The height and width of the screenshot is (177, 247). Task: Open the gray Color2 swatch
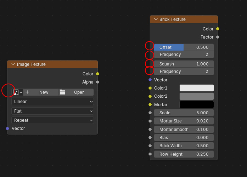pos(197,96)
